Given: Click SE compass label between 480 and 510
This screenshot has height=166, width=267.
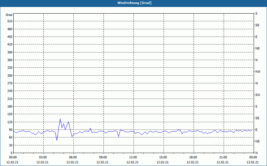Looking at the screenshot, I should pos(257,25).
